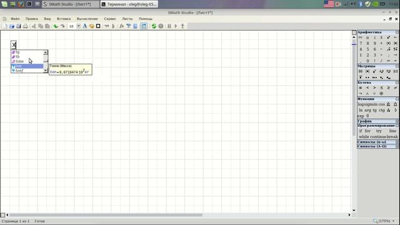Save the worksheet with the floppy icon

click(x=19, y=26)
